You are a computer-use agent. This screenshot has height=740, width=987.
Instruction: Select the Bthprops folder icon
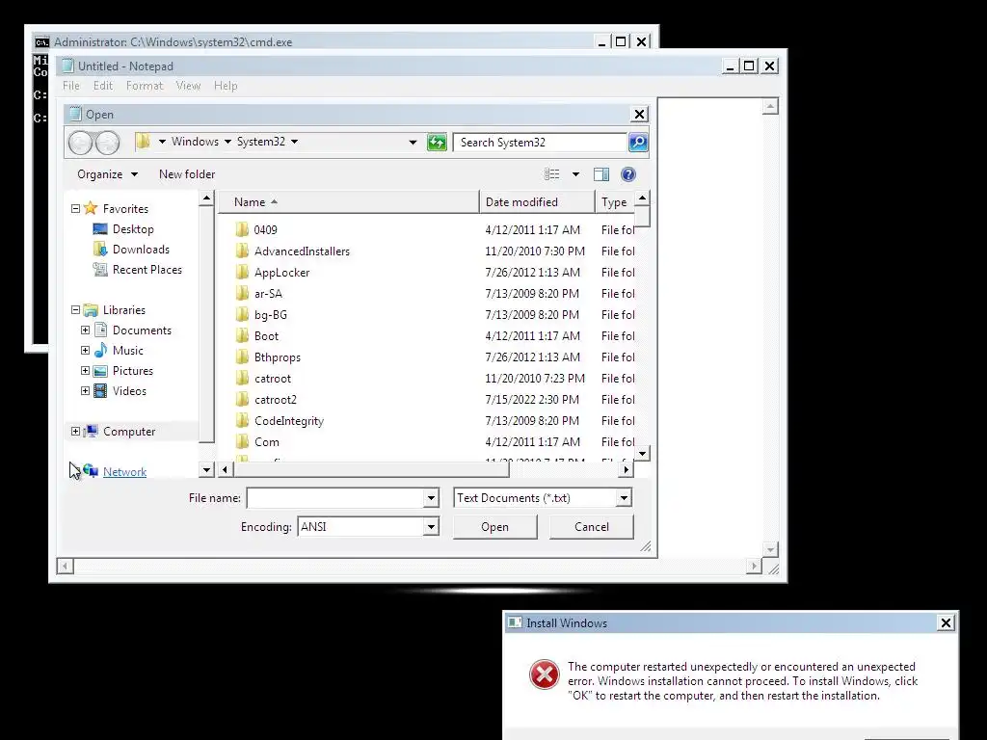[x=242, y=357]
